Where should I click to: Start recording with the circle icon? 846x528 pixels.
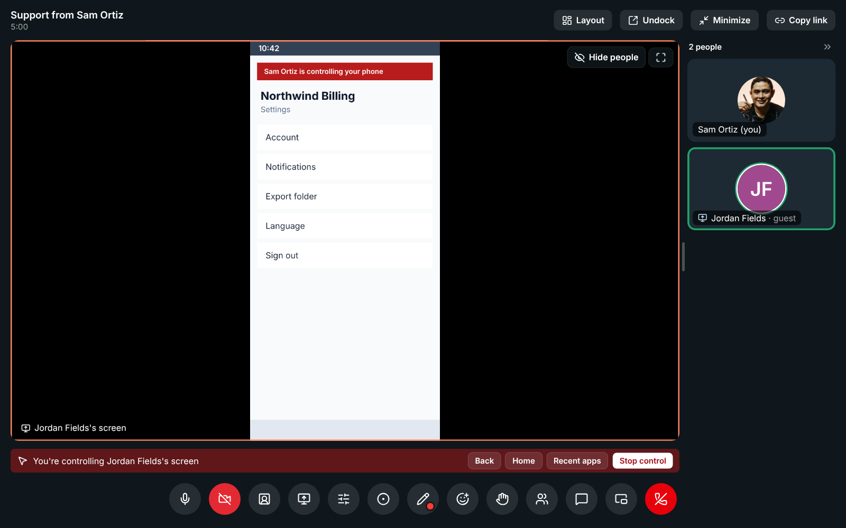[x=383, y=499]
